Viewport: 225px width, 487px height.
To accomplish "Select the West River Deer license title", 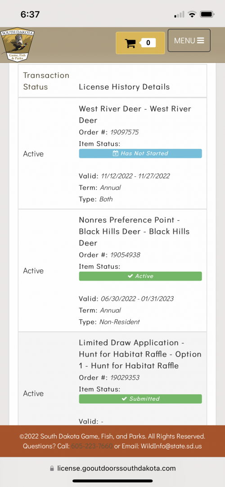I will coord(135,114).
